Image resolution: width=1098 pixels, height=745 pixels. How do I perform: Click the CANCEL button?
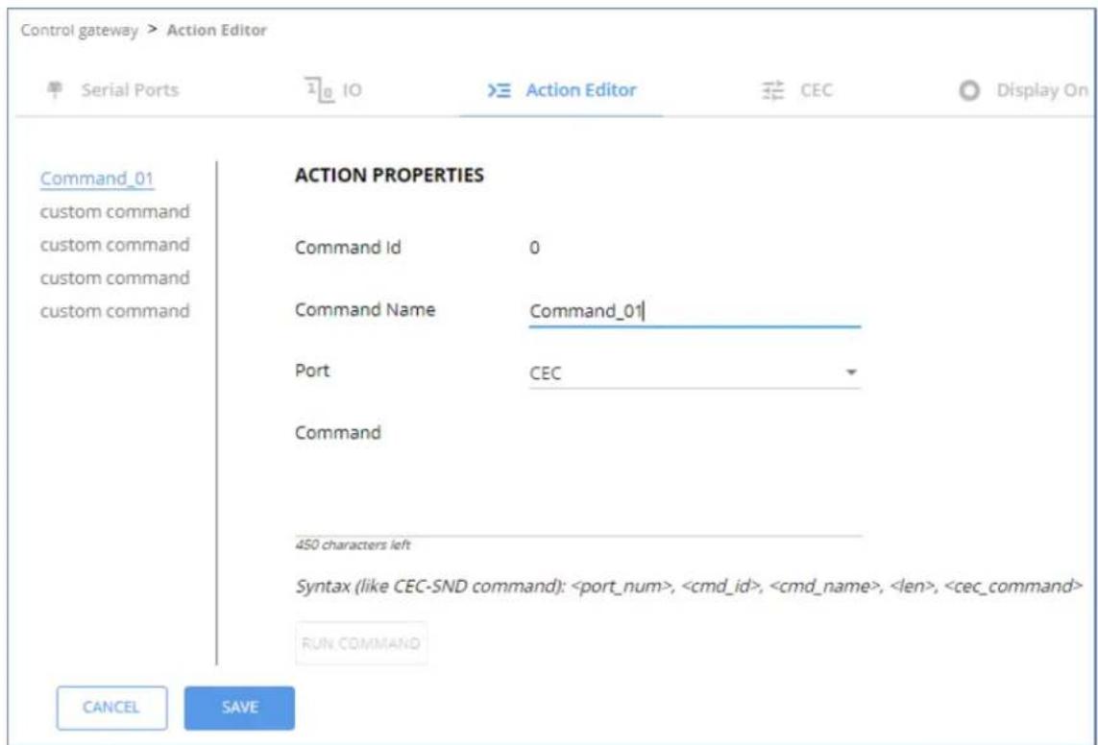(x=111, y=708)
